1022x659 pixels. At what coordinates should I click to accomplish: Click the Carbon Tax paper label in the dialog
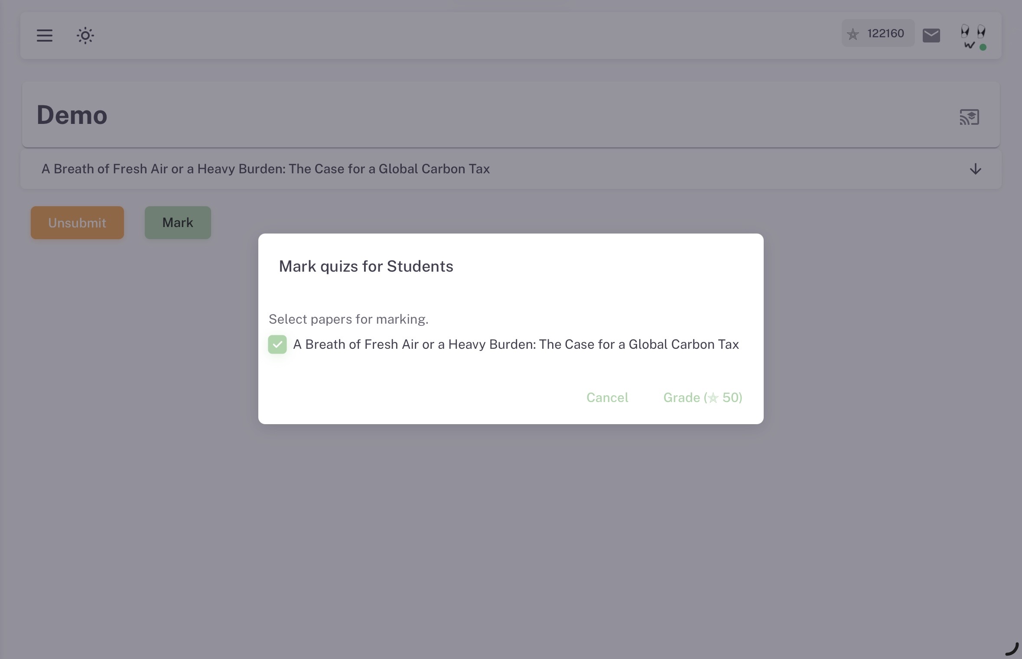click(516, 344)
